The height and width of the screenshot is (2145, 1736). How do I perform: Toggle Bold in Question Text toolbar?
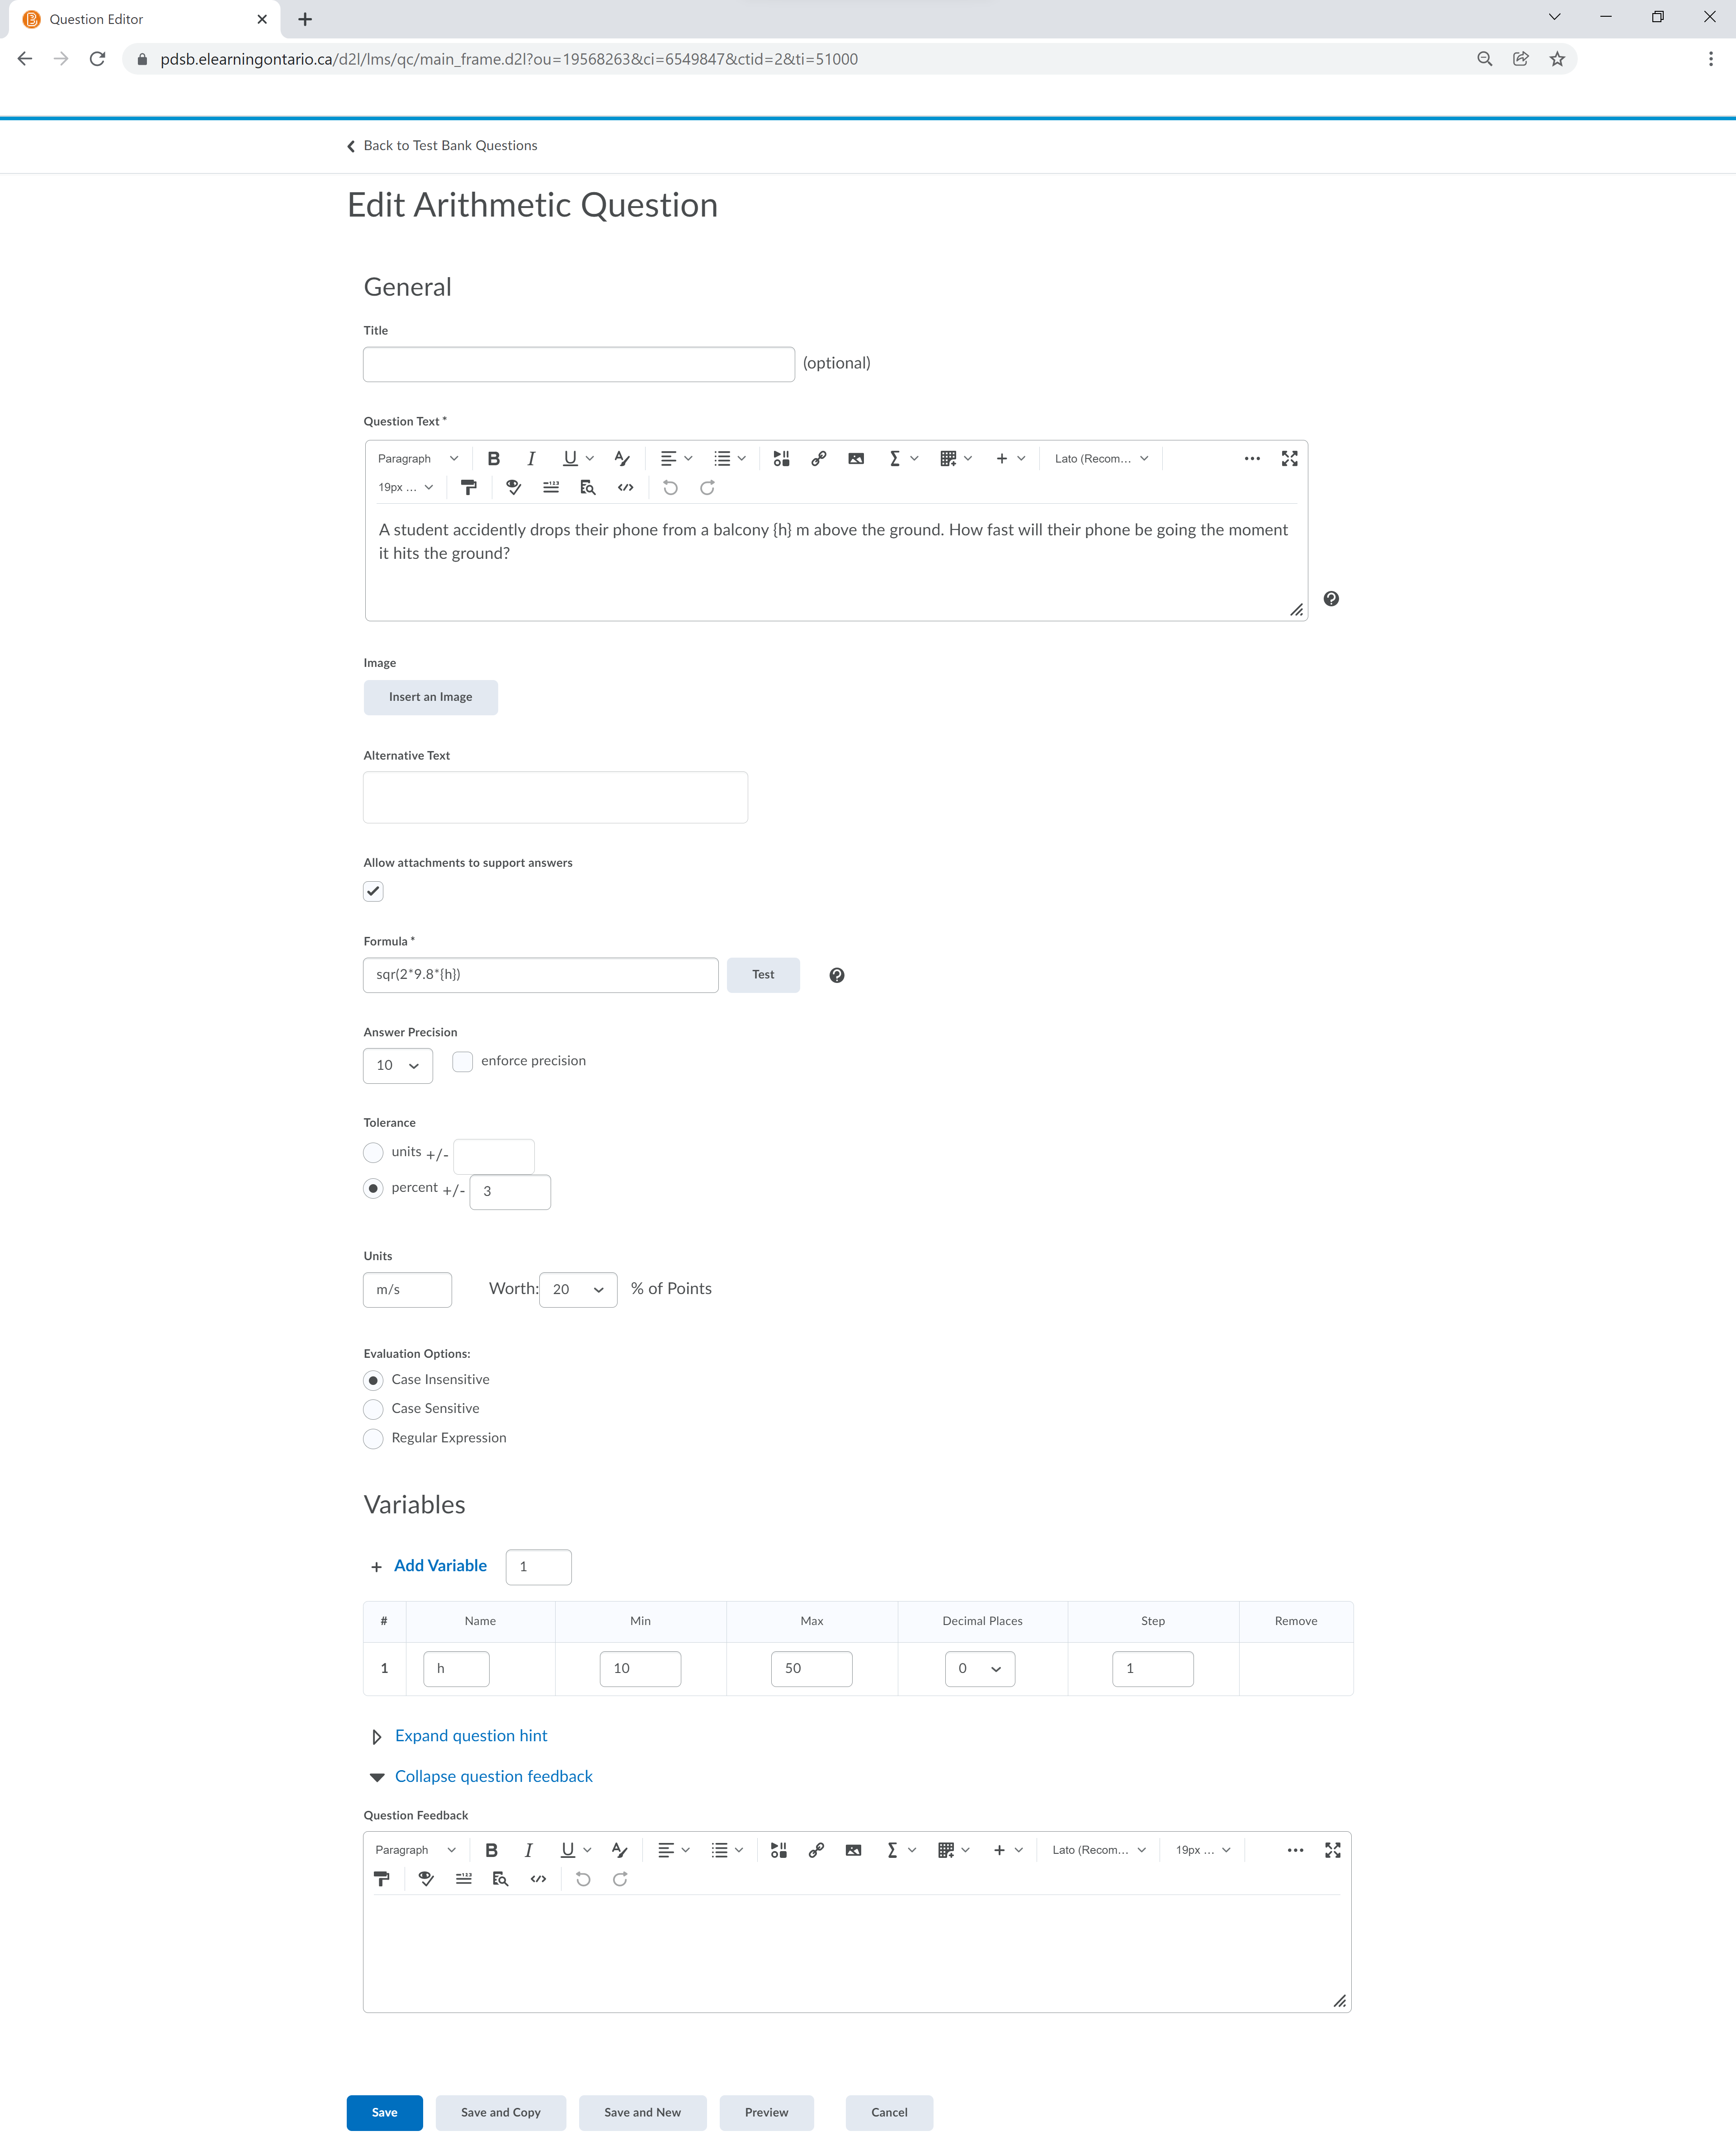click(x=493, y=458)
